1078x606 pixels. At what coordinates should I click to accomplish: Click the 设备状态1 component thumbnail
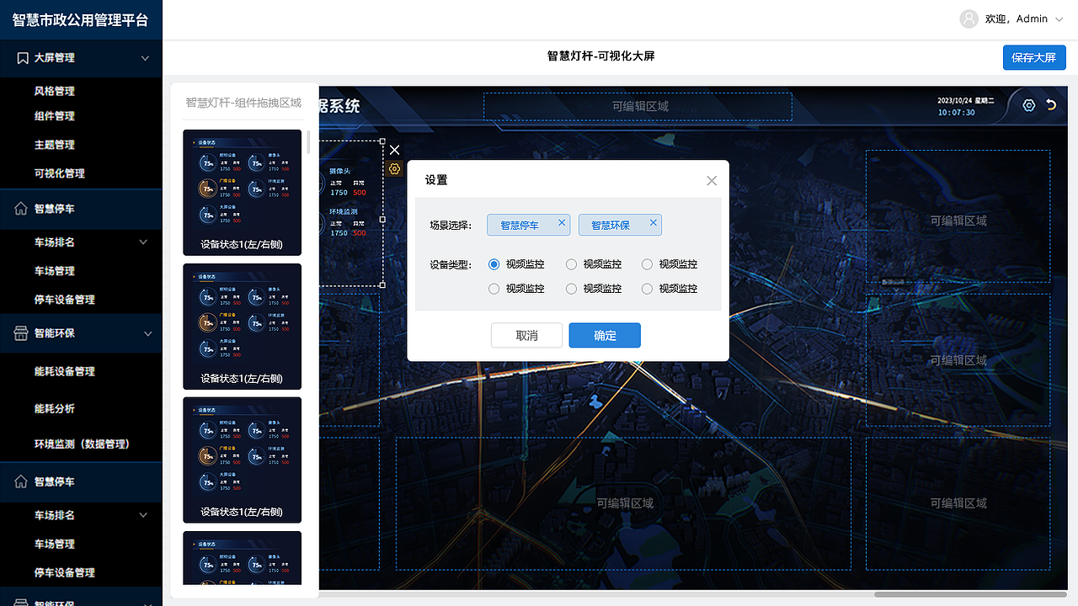point(242,192)
